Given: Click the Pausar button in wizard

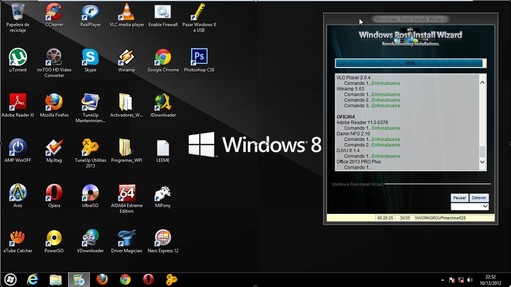Looking at the screenshot, I should pyautogui.click(x=460, y=198).
